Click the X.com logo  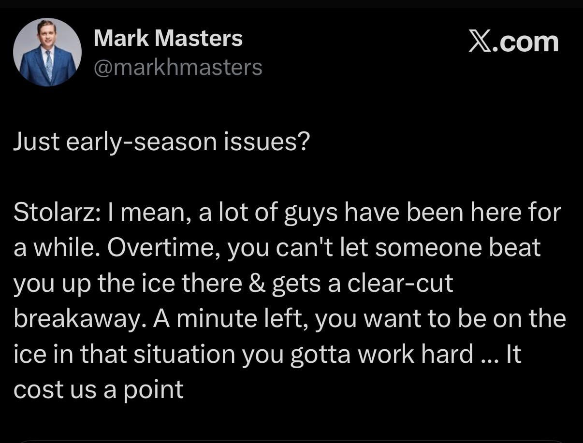tap(513, 42)
